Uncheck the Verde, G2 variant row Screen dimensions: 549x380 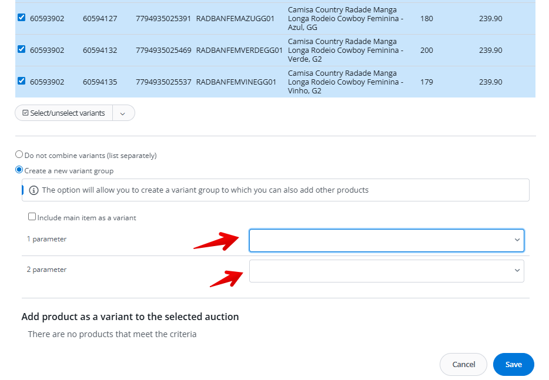click(x=22, y=49)
